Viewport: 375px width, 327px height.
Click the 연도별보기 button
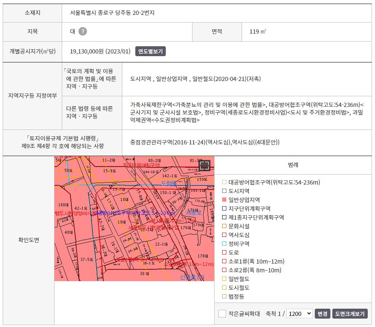click(151, 51)
